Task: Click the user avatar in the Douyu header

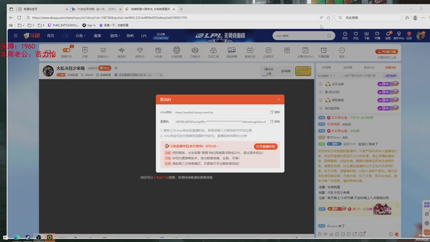Action: 420,35
